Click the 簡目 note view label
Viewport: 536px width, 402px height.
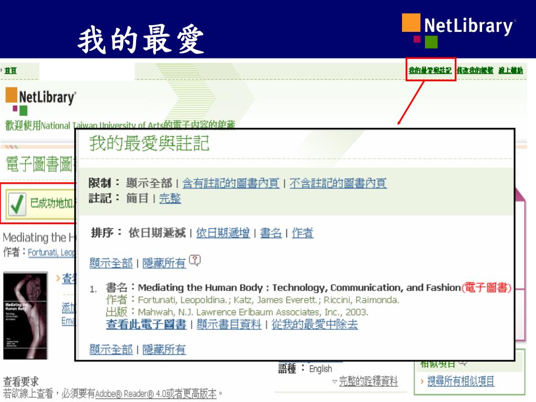tap(137, 198)
